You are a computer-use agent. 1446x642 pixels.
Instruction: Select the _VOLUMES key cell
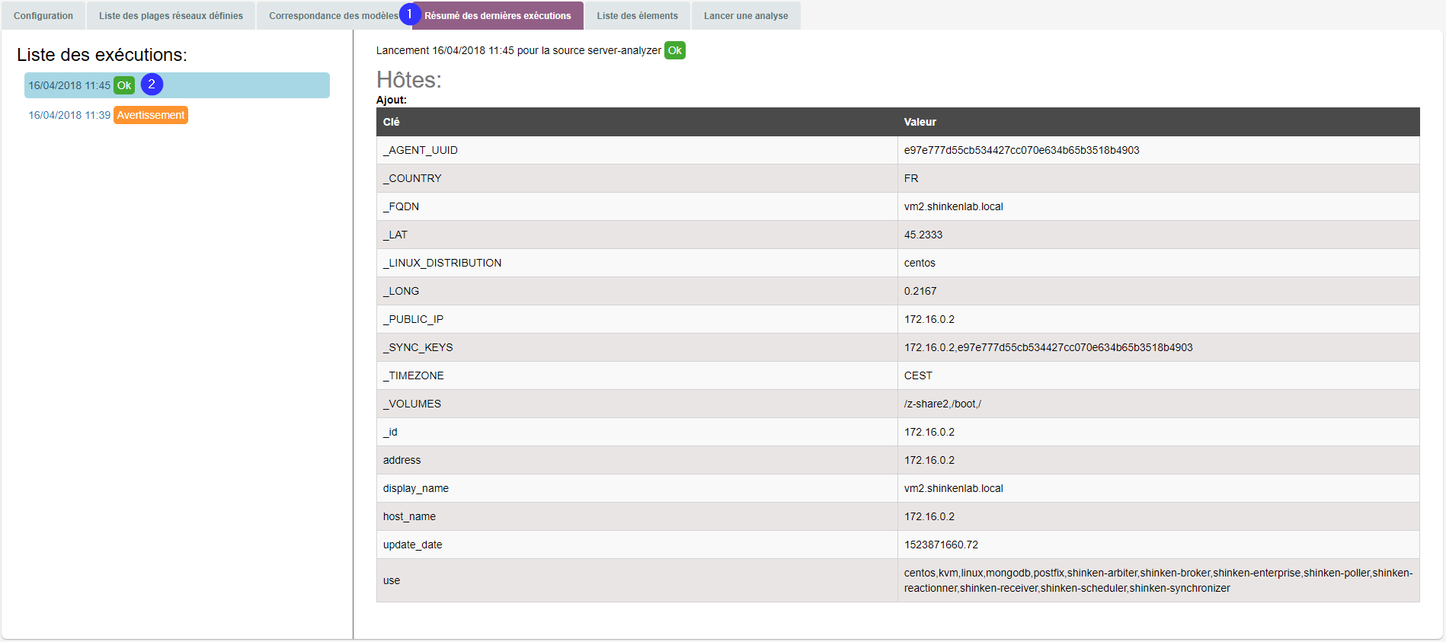(x=637, y=404)
